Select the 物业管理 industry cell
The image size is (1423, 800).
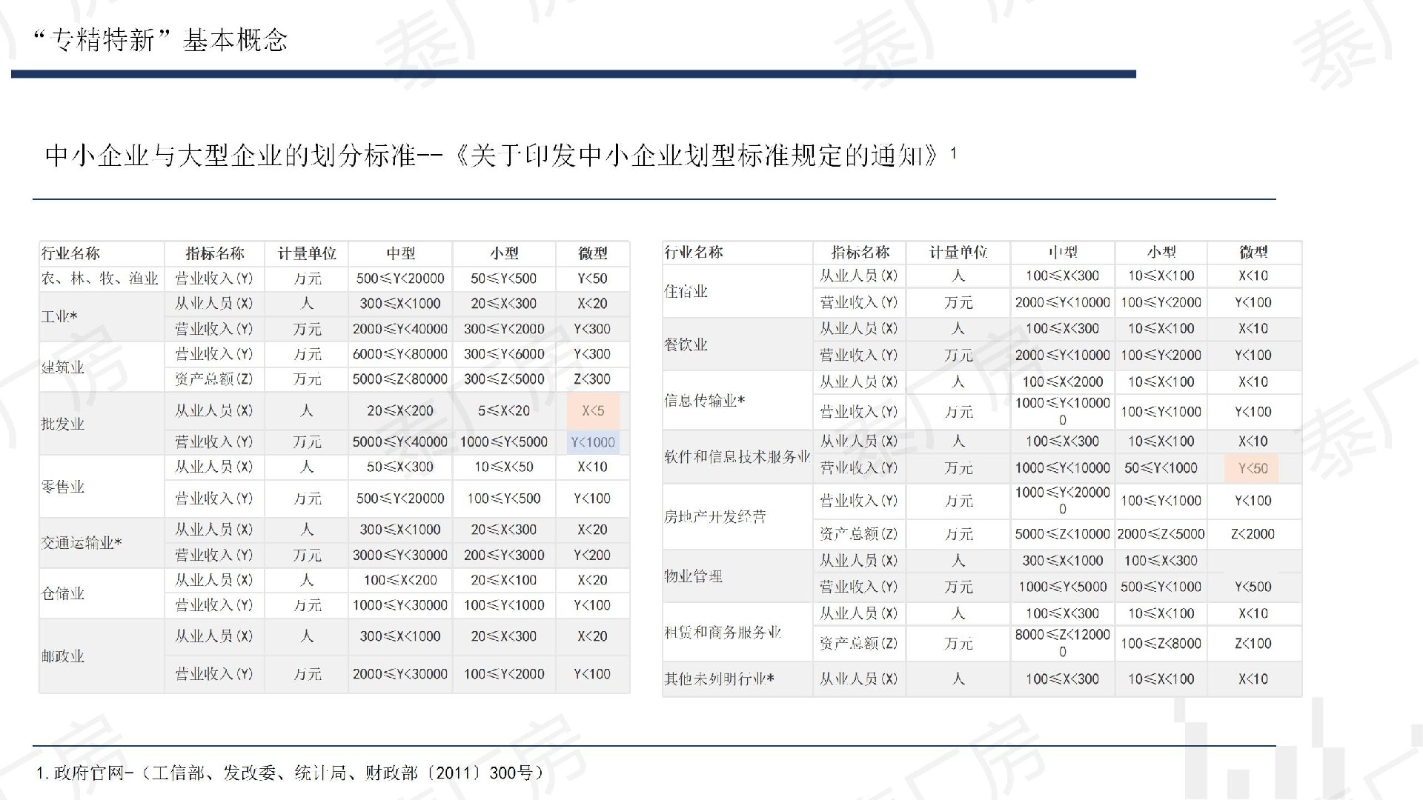click(737, 576)
